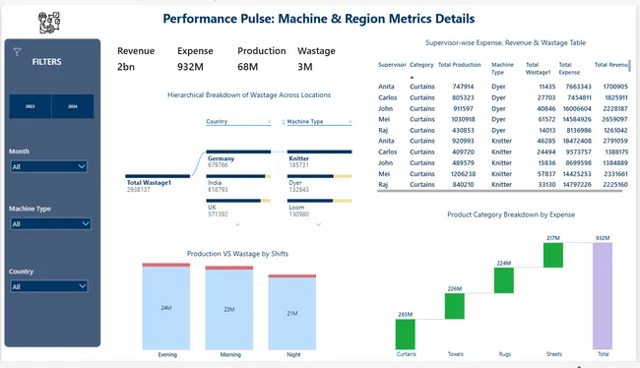
Task: Click the sort arrow under Category column
Action: (x=412, y=77)
